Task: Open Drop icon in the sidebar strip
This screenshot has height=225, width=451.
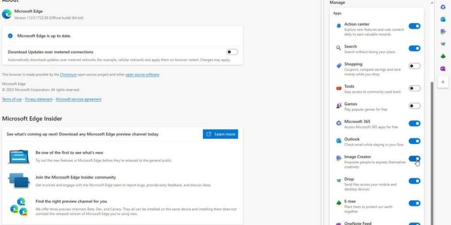Action: 443,44
